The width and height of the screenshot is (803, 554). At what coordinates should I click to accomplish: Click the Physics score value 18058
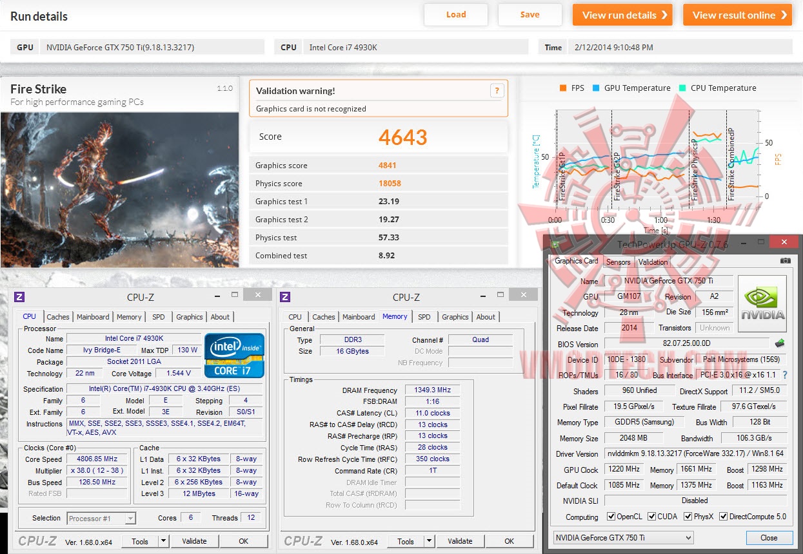(390, 183)
